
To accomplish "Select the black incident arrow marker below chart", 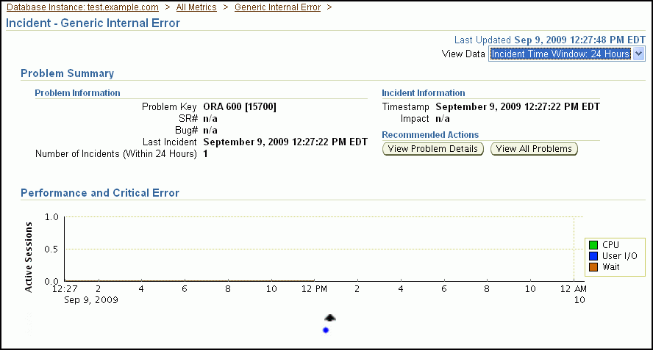I will [330, 318].
